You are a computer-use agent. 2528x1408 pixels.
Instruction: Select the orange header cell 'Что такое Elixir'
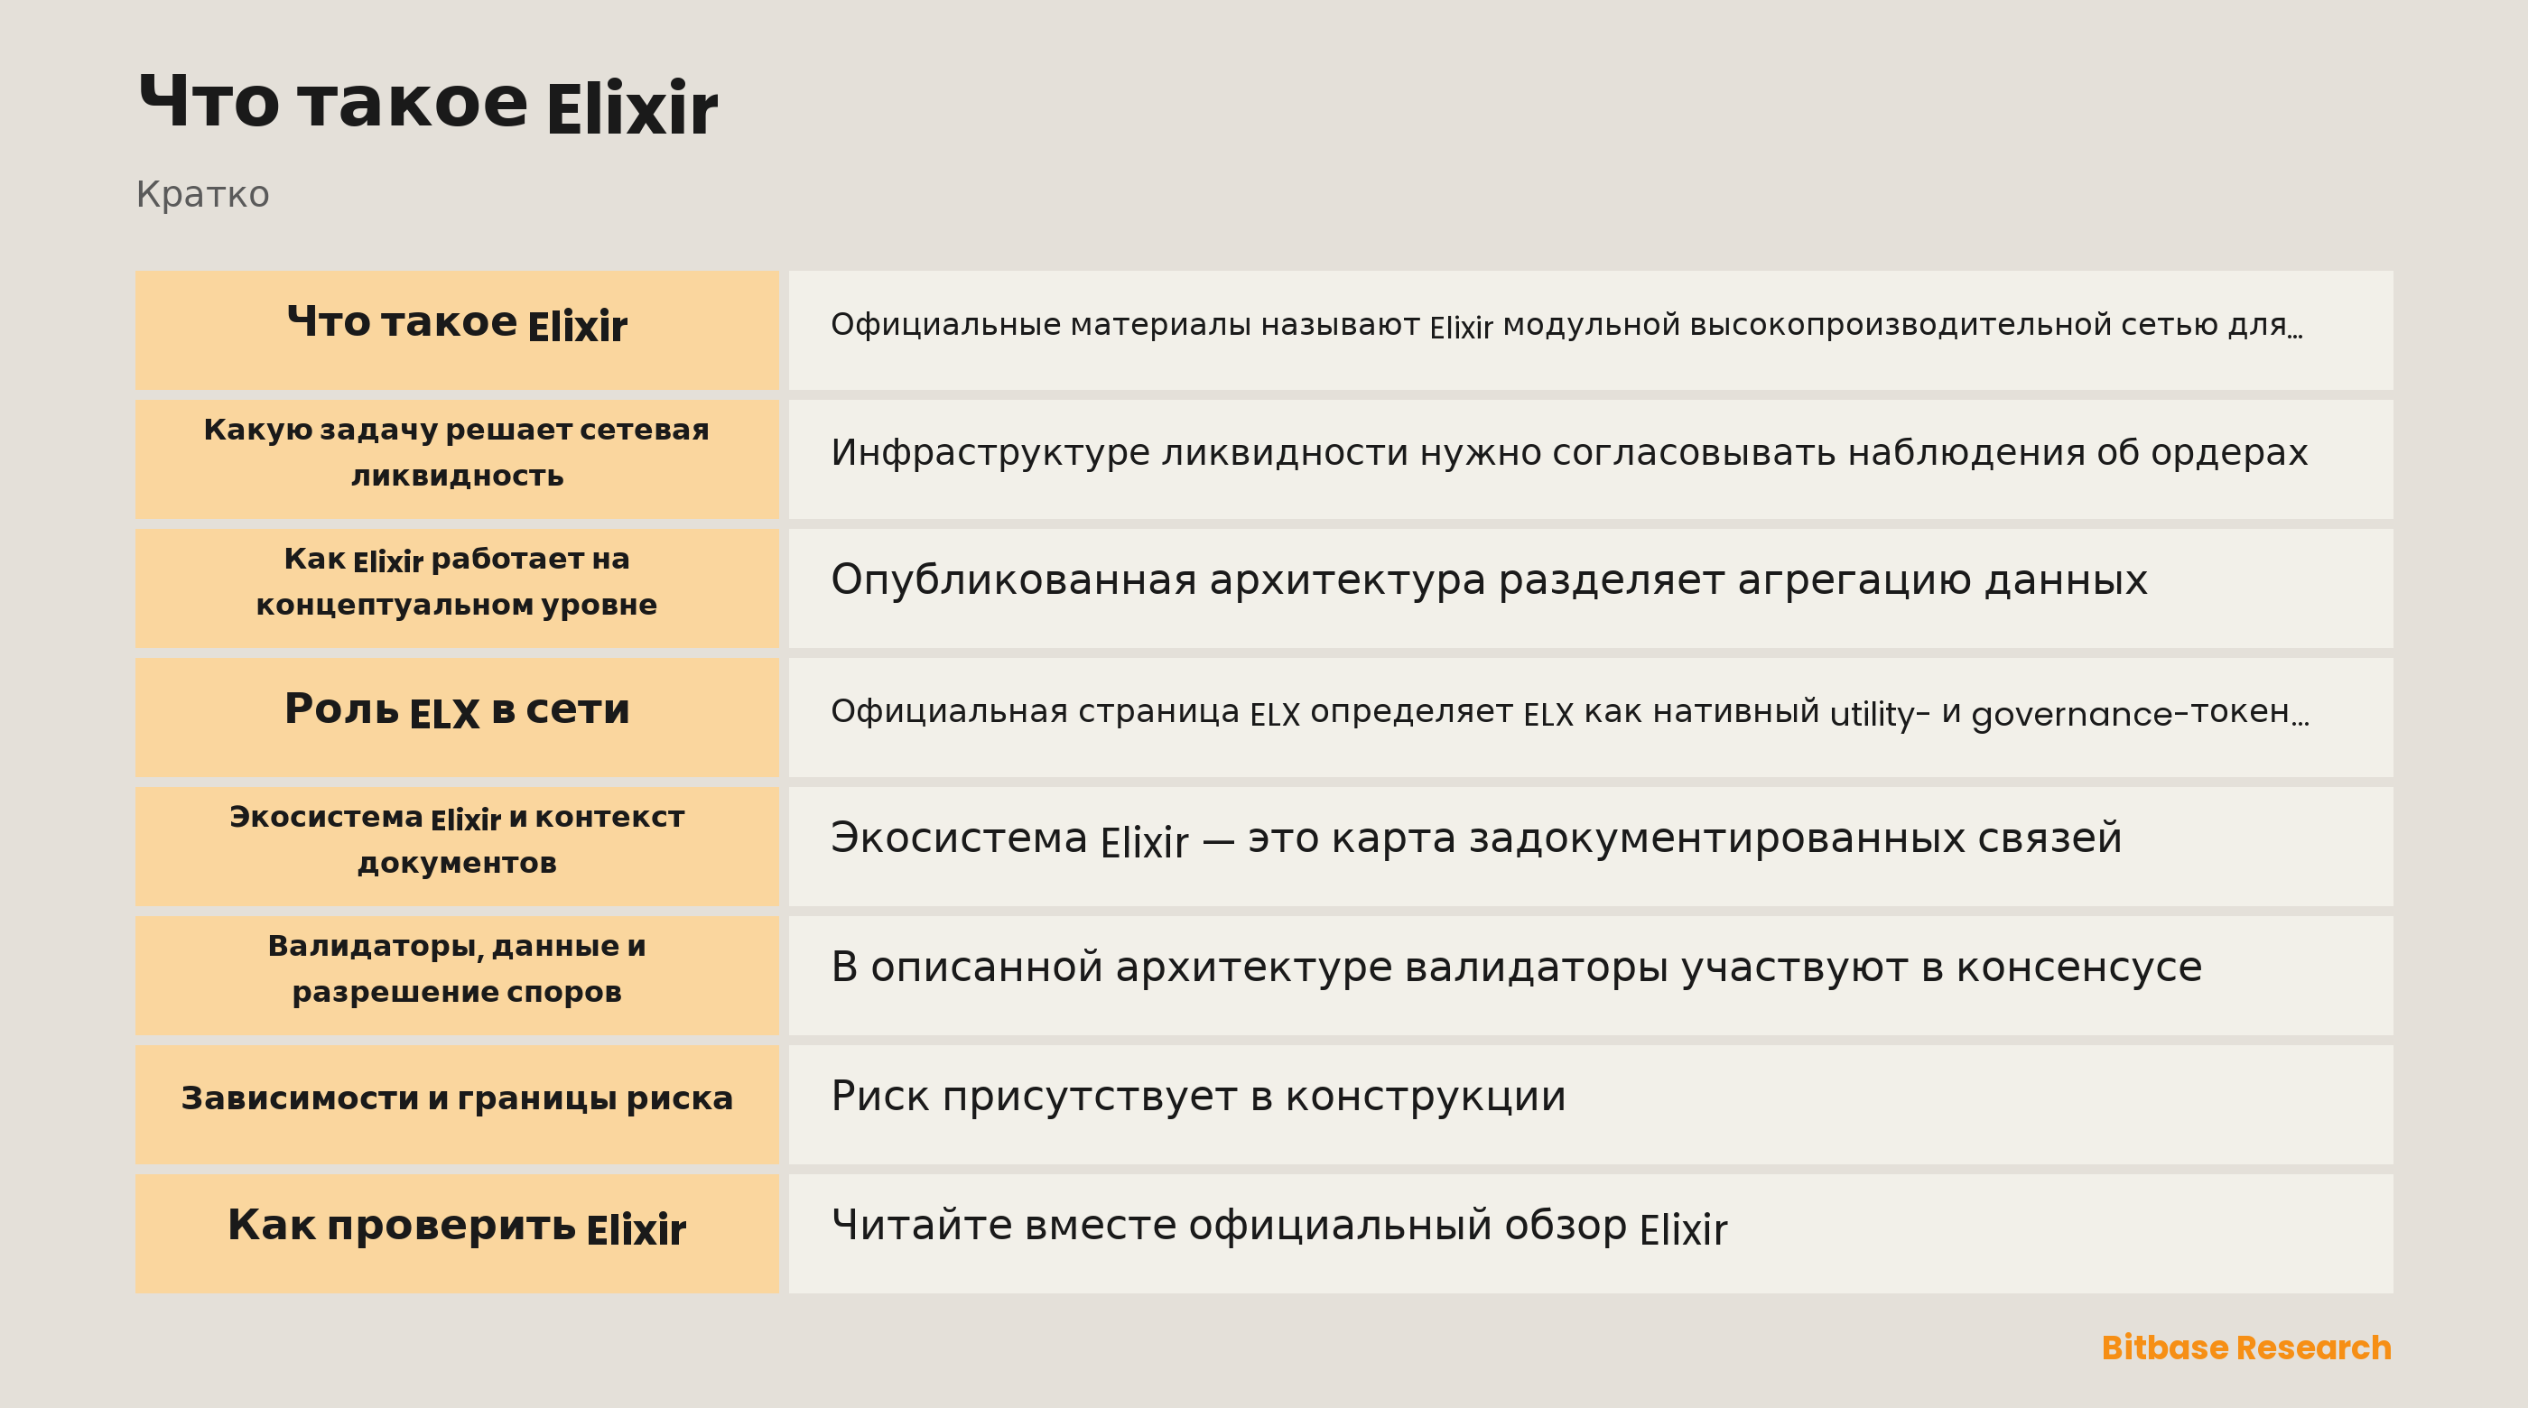(x=456, y=329)
